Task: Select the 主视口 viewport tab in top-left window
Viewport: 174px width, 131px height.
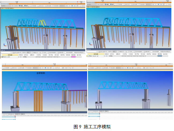Action: coord(8,8)
